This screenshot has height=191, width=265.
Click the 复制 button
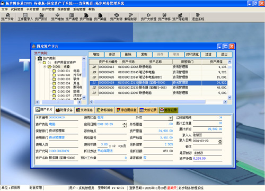point(144,55)
